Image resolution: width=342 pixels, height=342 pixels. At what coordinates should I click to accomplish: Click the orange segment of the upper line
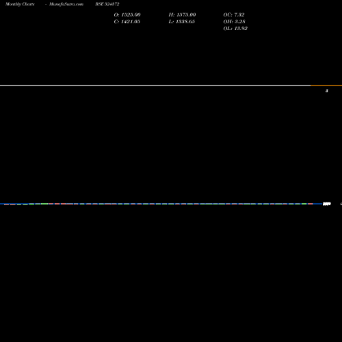(x=326, y=85)
